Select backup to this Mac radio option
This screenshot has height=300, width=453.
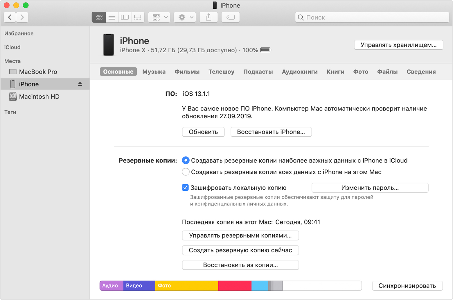186,172
